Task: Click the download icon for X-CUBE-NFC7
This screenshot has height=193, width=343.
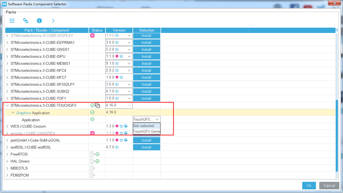Action: tap(121, 77)
